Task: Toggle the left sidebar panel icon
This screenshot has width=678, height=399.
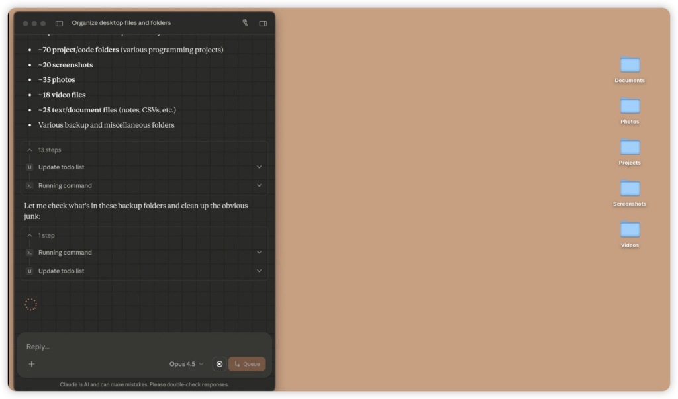Action: [x=59, y=23]
